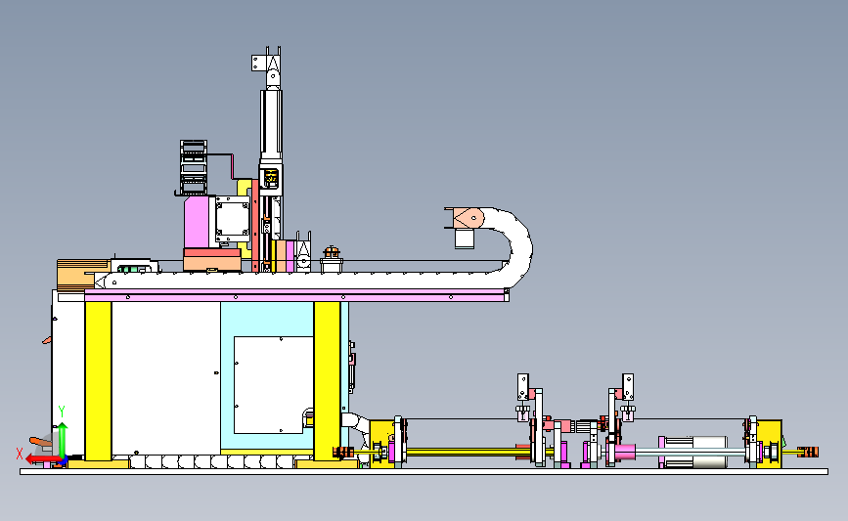Screen dimensions: 848x521
Task: Click the "X" axis label
Action: [20, 454]
